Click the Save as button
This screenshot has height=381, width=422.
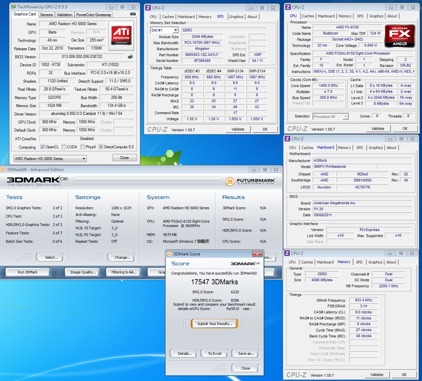(x=246, y=354)
